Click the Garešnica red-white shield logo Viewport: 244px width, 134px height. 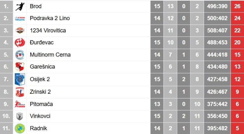click(20, 67)
